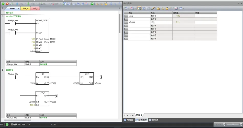The width and height of the screenshot is (243, 128).
Task: Click the VD300 address cell in row 3
Action: point(139,22)
